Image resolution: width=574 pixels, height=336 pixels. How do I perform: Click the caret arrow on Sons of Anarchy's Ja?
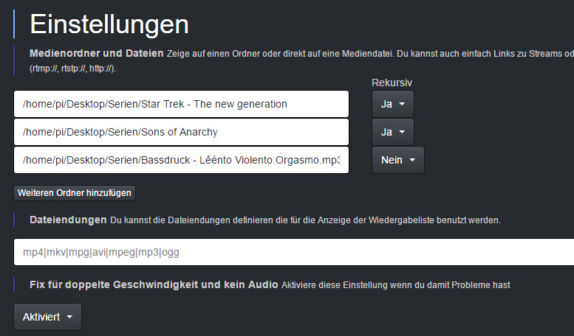click(x=402, y=132)
